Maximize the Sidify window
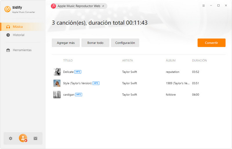232x149 pixels. 218,6
